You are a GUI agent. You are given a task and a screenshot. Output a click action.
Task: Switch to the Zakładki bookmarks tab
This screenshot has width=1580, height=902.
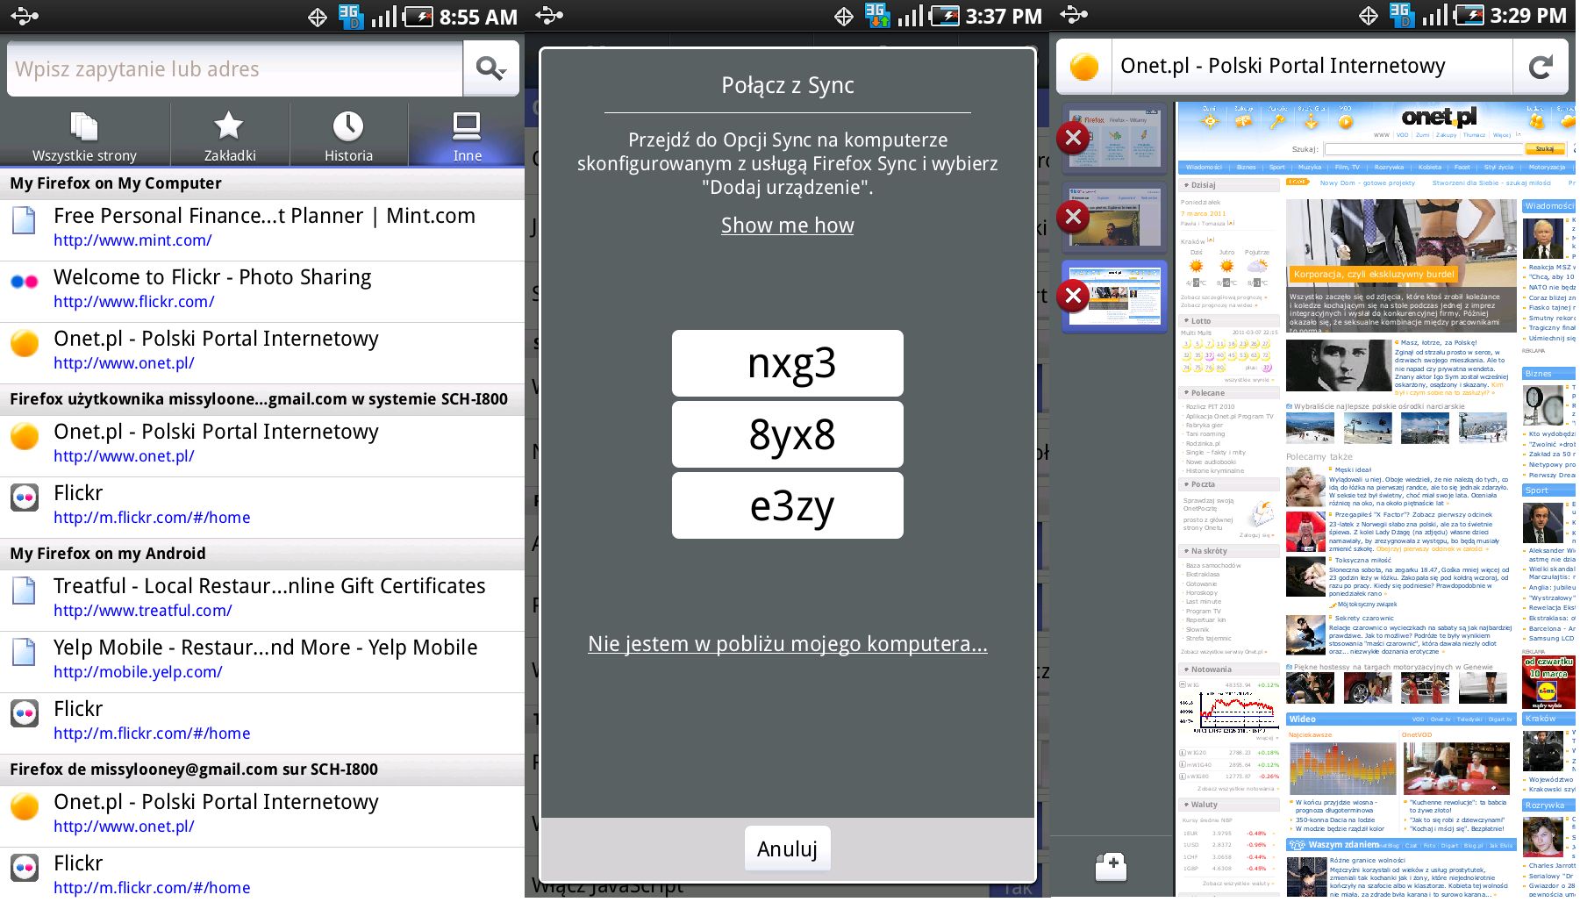tap(230, 136)
